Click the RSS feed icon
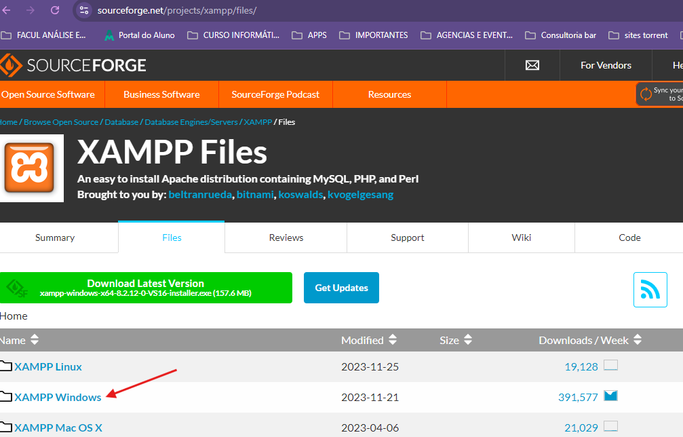Image resolution: width=683 pixels, height=437 pixels. [x=650, y=290]
